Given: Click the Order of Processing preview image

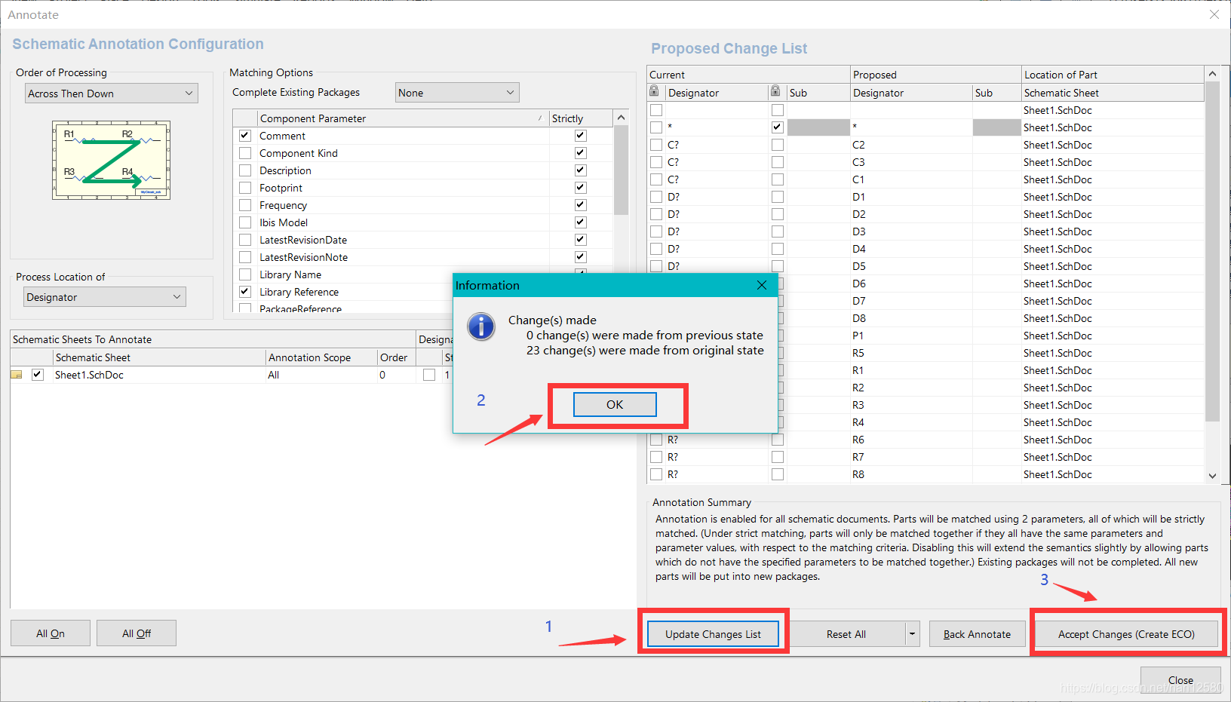Looking at the screenshot, I should (111, 160).
